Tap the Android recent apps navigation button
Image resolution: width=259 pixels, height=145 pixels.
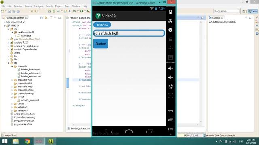tap(150, 131)
